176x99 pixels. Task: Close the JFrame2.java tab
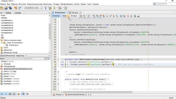[67, 13]
